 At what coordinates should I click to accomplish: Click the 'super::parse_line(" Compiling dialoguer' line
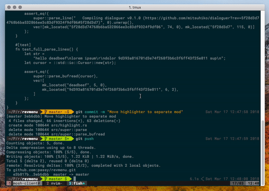coord(146,18)
